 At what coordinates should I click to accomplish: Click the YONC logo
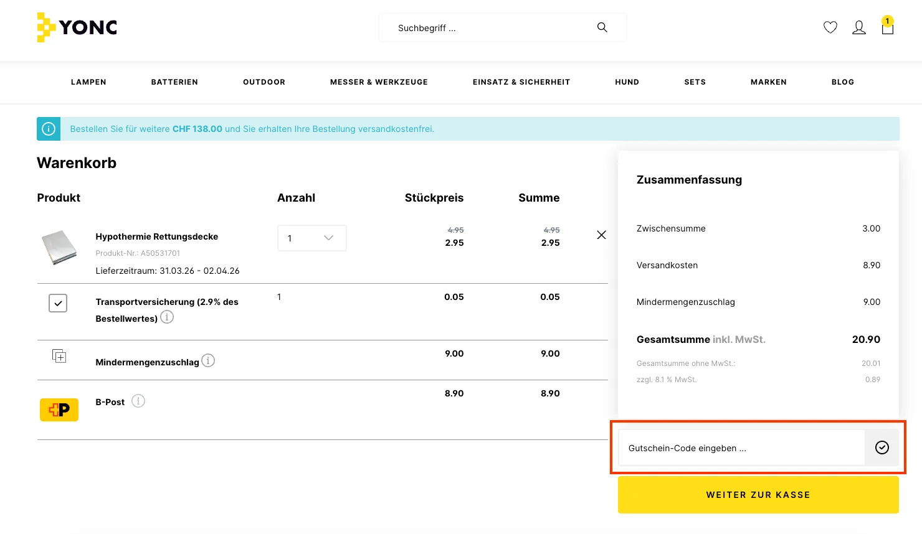click(x=76, y=27)
